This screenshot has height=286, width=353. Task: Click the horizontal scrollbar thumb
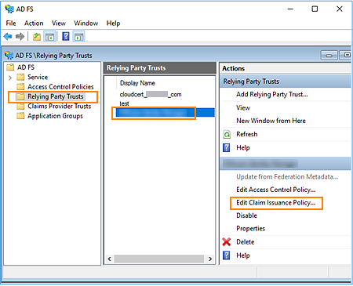[x=159, y=259]
